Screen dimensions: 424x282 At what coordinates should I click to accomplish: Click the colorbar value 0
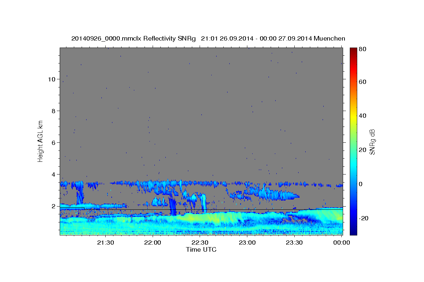(360, 184)
